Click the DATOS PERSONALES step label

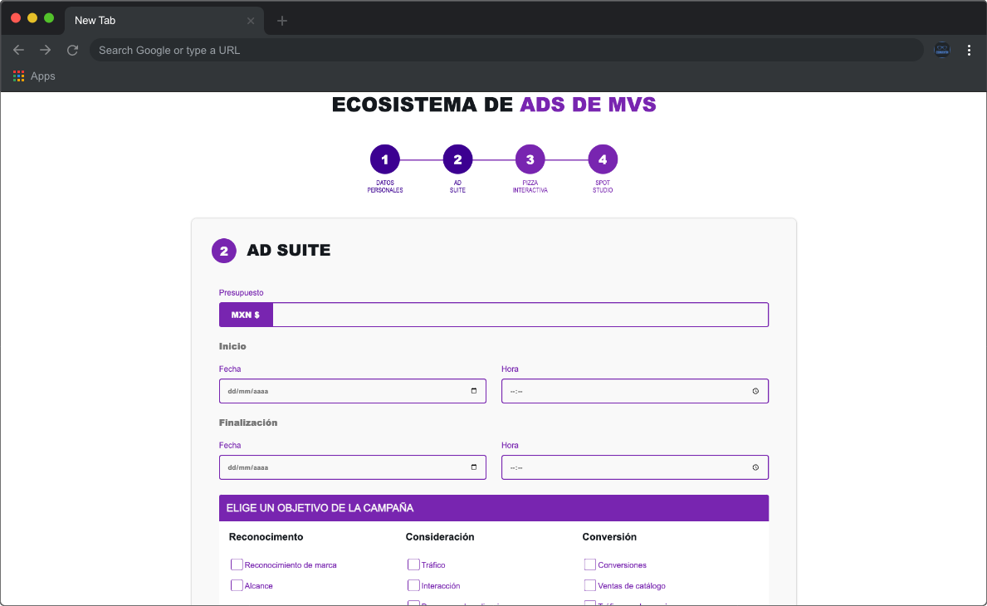click(x=384, y=186)
